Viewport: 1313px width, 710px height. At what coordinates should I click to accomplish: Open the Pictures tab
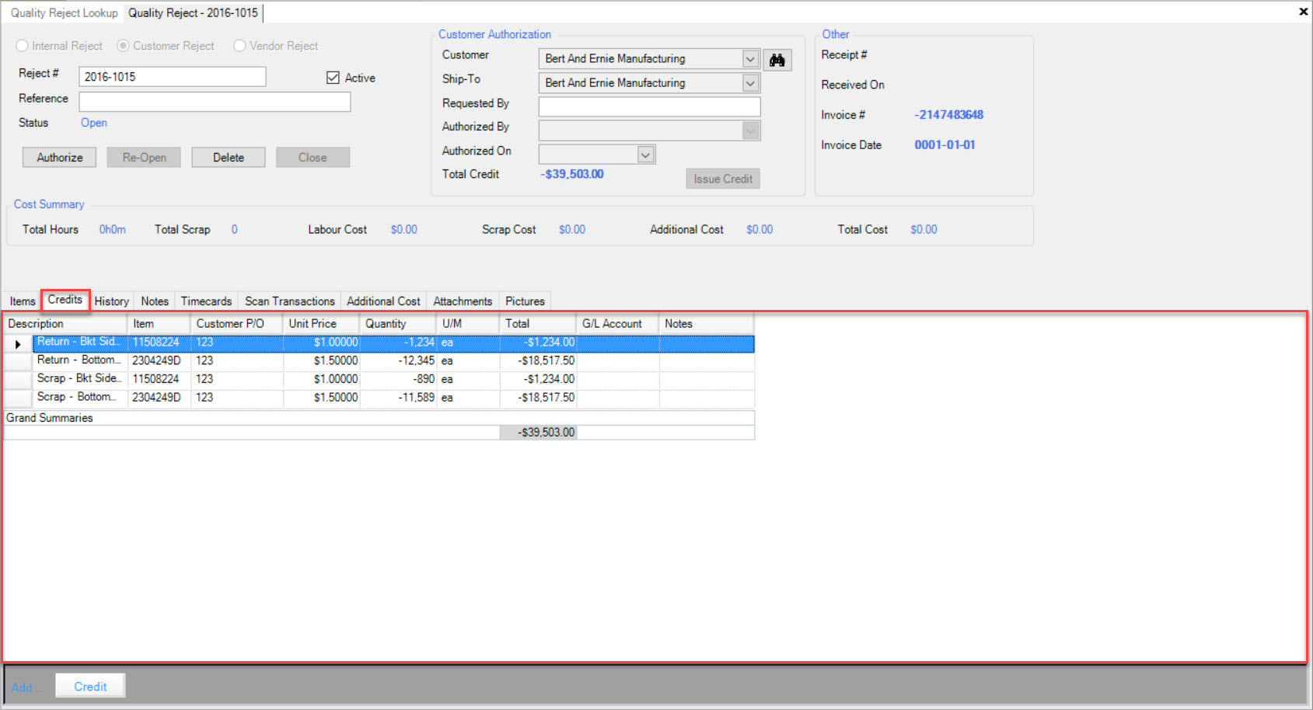tap(525, 301)
